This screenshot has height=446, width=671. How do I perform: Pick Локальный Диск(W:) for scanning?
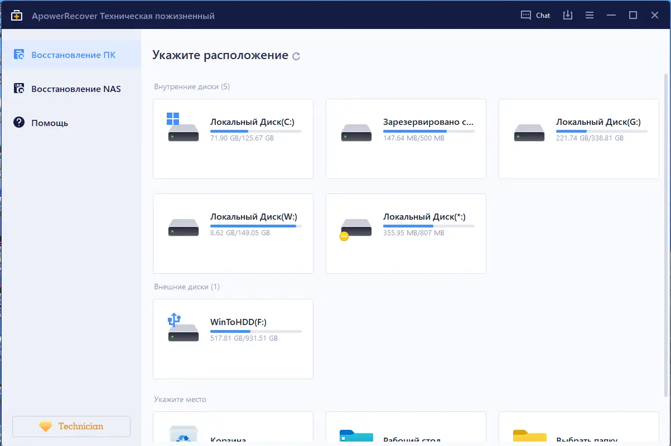[233, 234]
